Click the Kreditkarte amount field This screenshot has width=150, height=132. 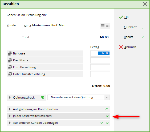(x=100, y=60)
